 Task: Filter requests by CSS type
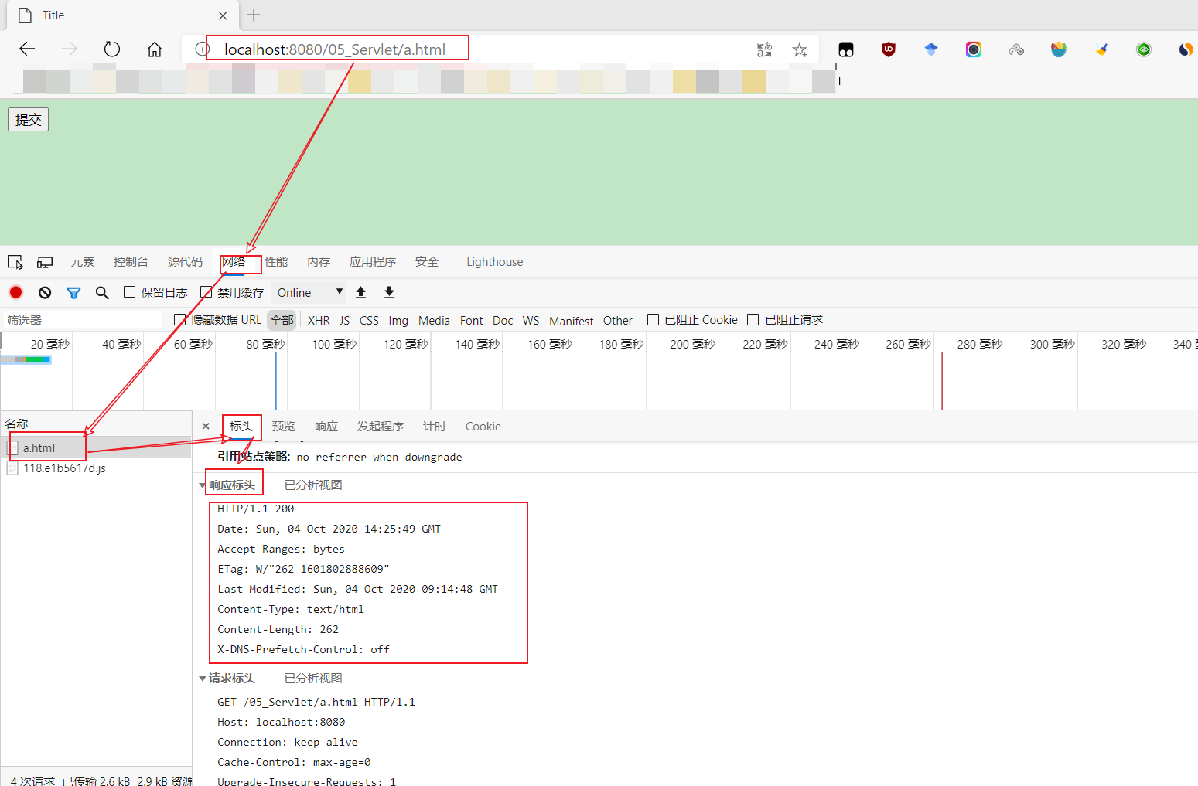click(370, 320)
